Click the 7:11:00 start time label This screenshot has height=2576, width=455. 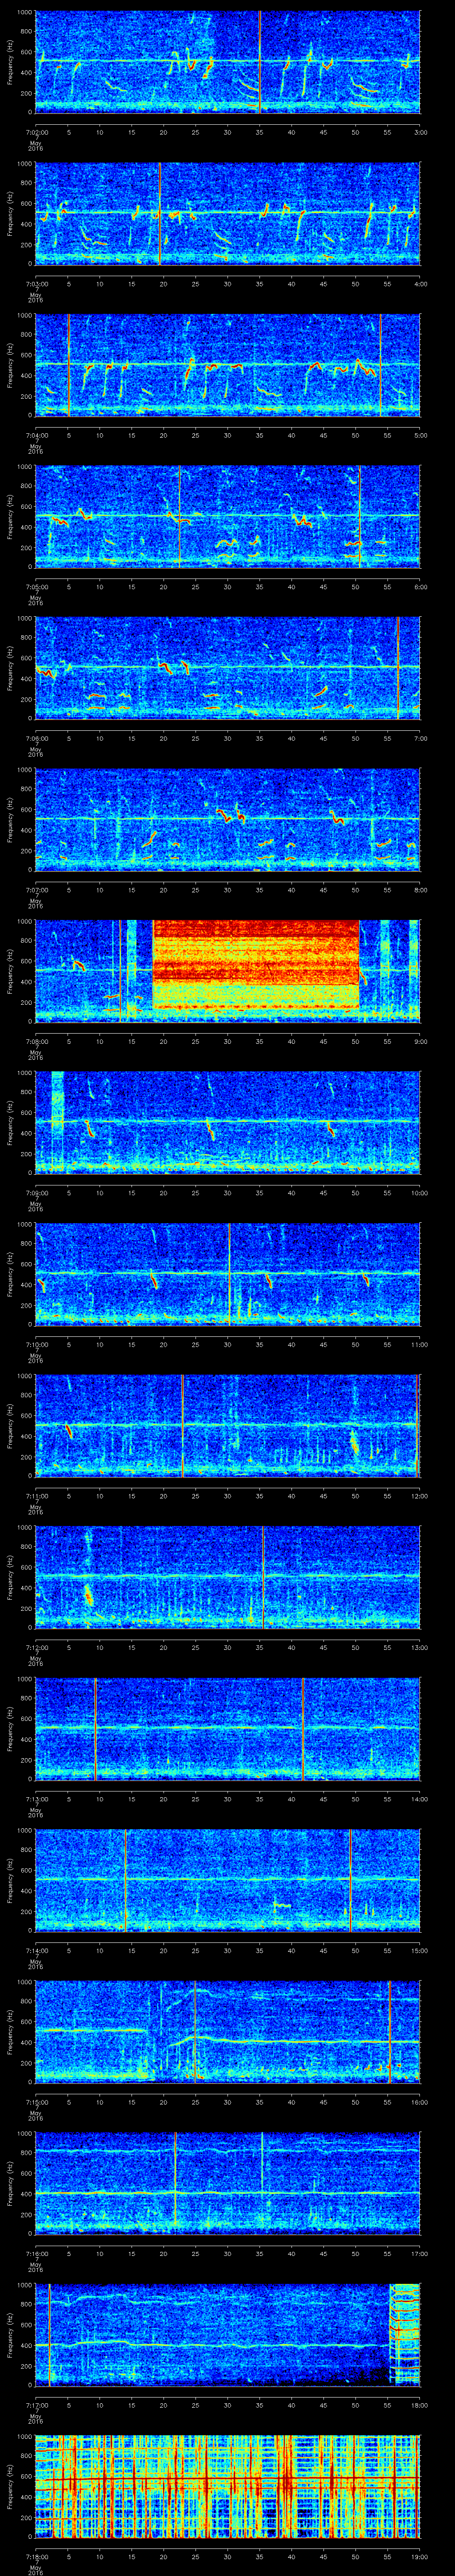(36, 1496)
